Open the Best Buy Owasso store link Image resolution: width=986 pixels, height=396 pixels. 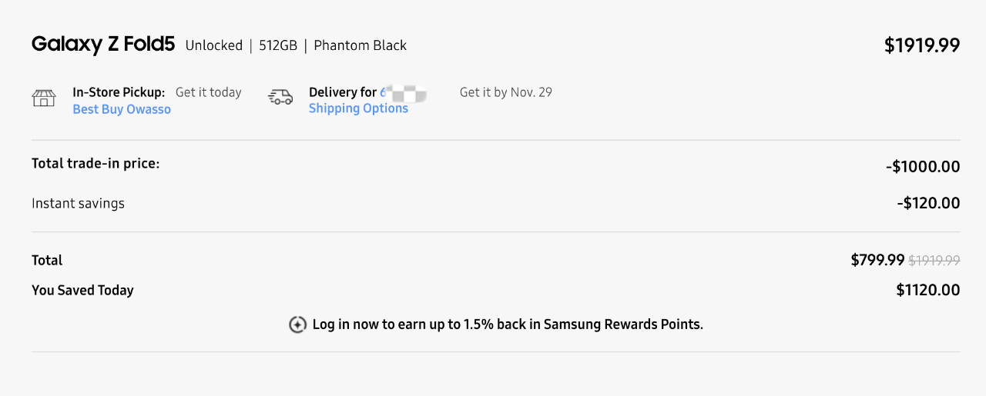[122, 109]
